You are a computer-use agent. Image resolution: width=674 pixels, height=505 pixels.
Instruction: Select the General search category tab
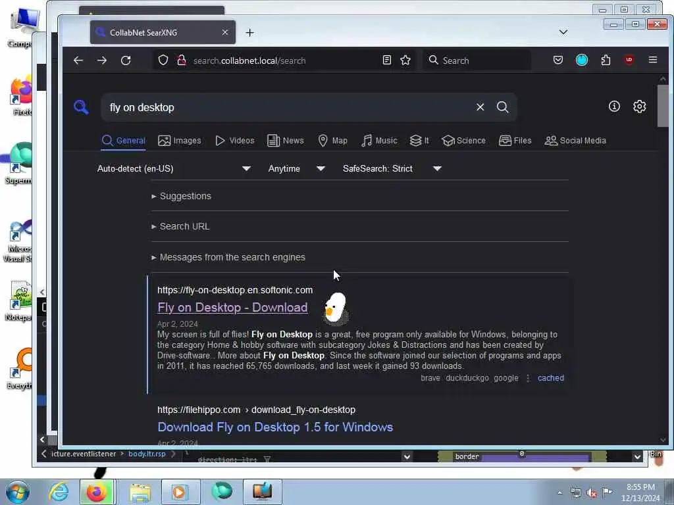tap(123, 141)
